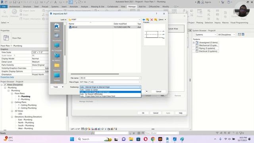Collapse the Floor Plans tree node

coord(12,94)
